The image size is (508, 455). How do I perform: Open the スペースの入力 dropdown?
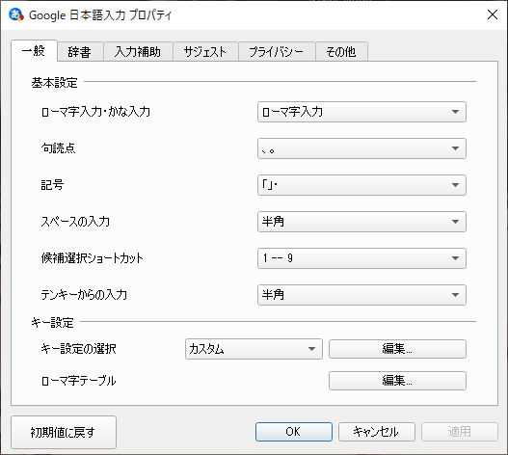pos(361,222)
